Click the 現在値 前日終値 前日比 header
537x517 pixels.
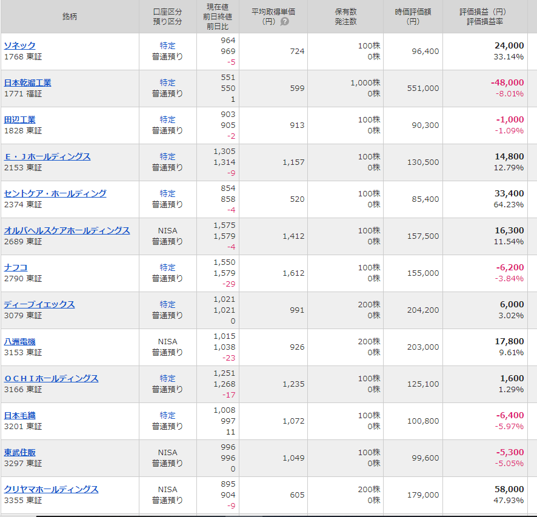tap(218, 16)
